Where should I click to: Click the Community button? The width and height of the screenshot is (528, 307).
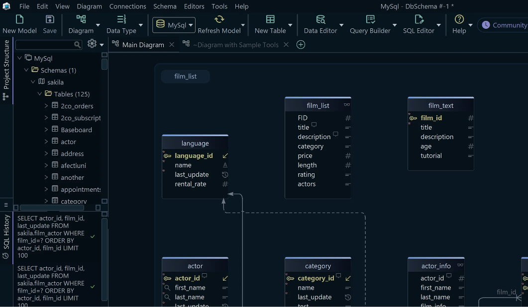(509, 24)
